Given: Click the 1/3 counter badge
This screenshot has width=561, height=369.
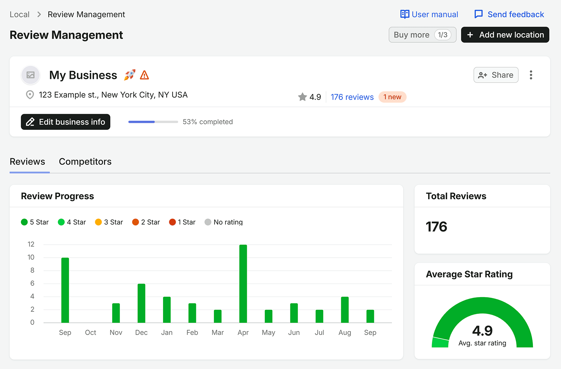Looking at the screenshot, I should click(x=443, y=35).
